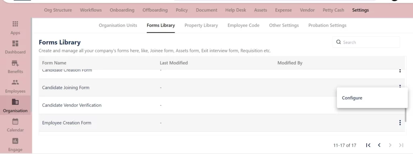
Task: Open the Engage sidebar icon
Action: click(x=15, y=141)
